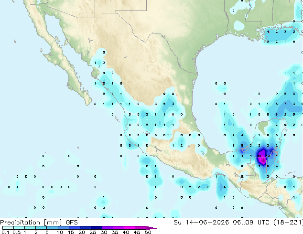Click the legend tick label "25"
303x234 pixels.
point(93,232)
